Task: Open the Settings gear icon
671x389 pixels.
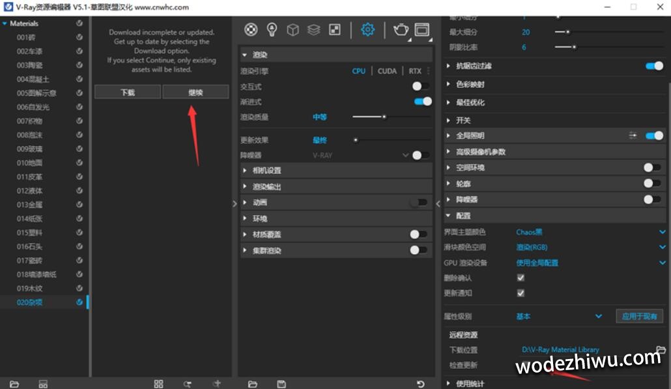Action: [x=367, y=29]
